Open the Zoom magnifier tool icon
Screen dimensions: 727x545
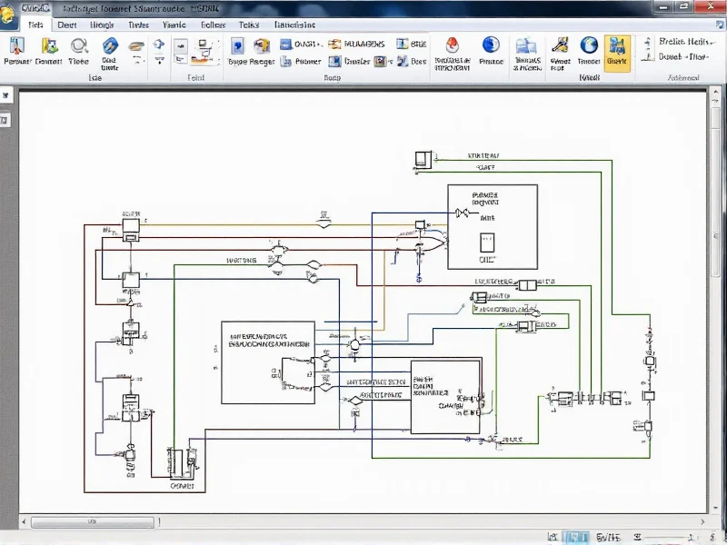pyautogui.click(x=77, y=48)
